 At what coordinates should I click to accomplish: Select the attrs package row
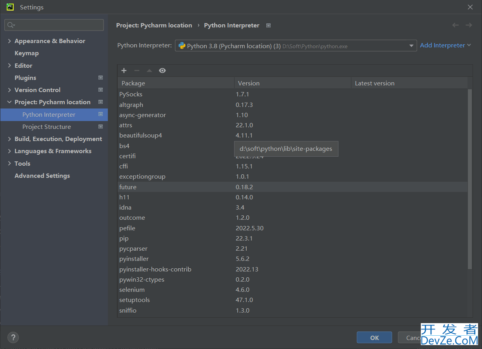point(293,125)
